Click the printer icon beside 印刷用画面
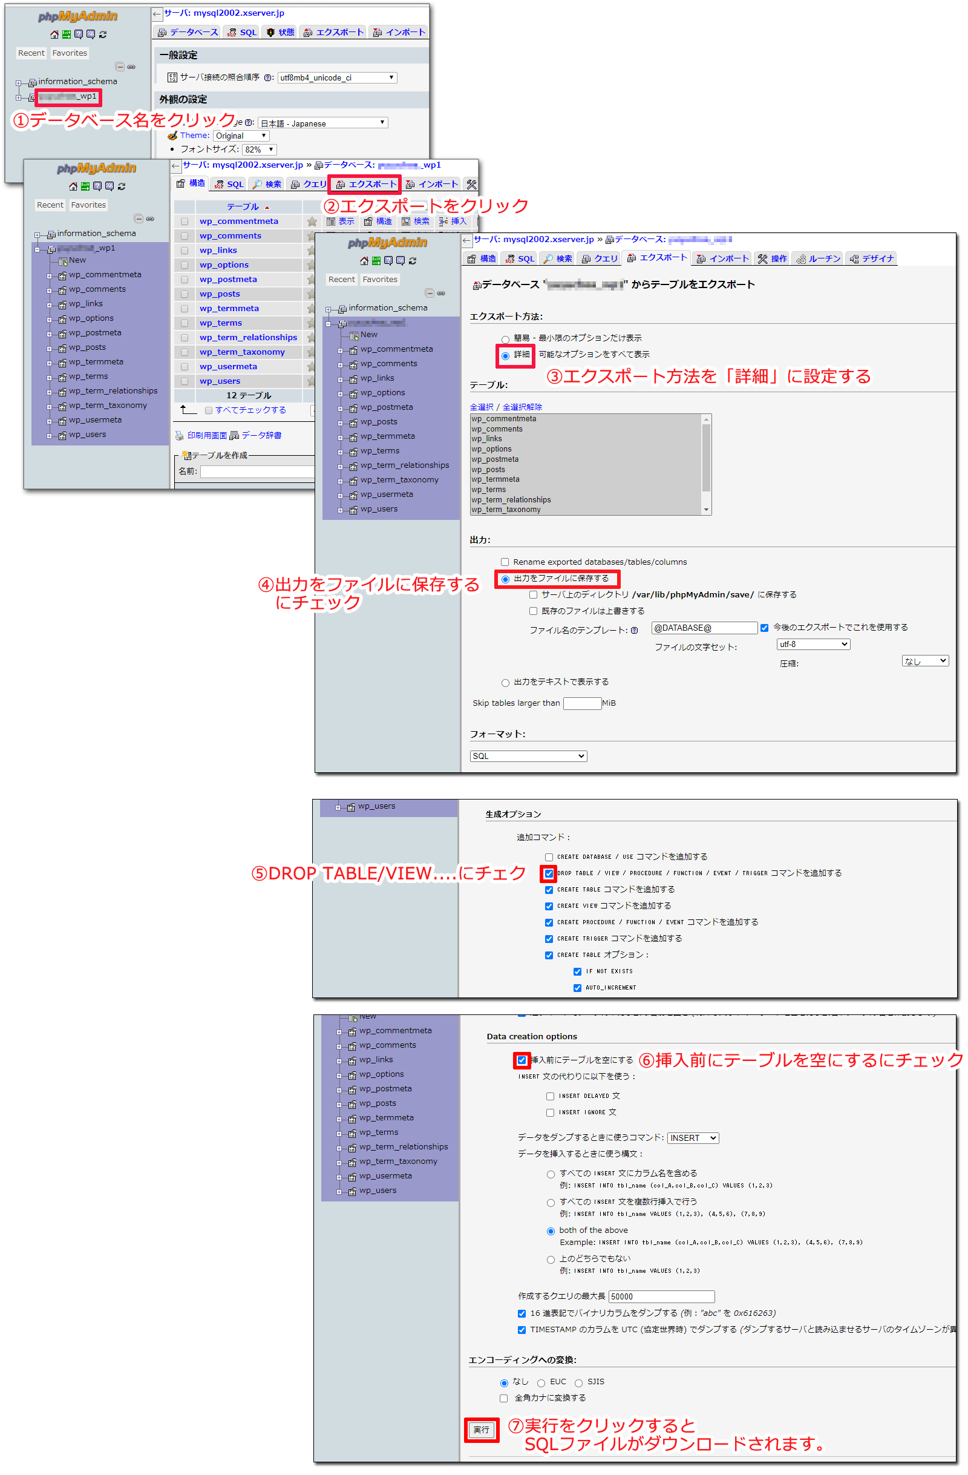 click(180, 436)
